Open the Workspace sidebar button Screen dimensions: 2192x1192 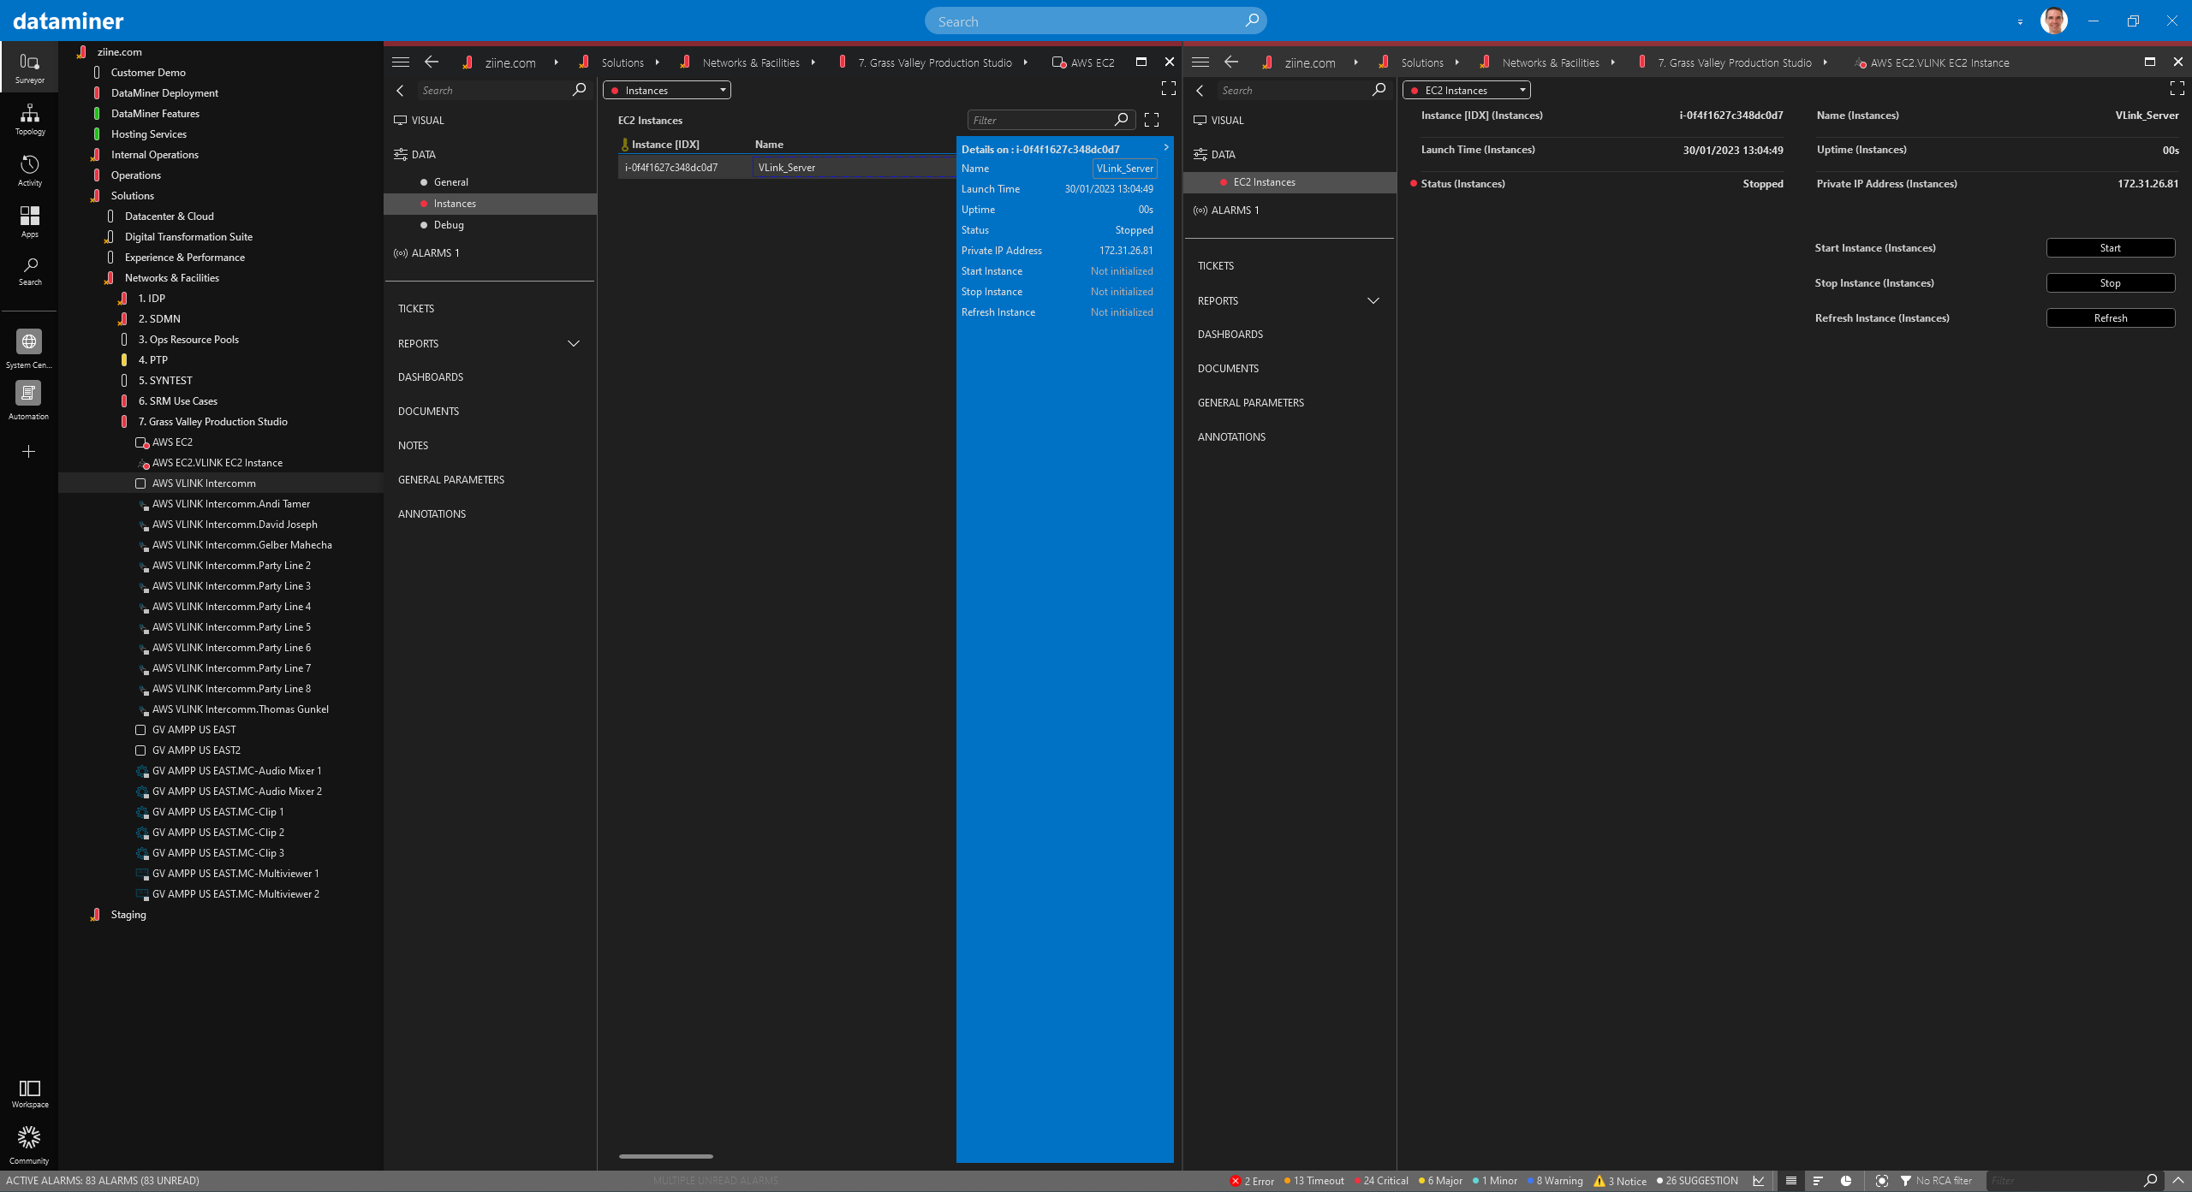29,1094
